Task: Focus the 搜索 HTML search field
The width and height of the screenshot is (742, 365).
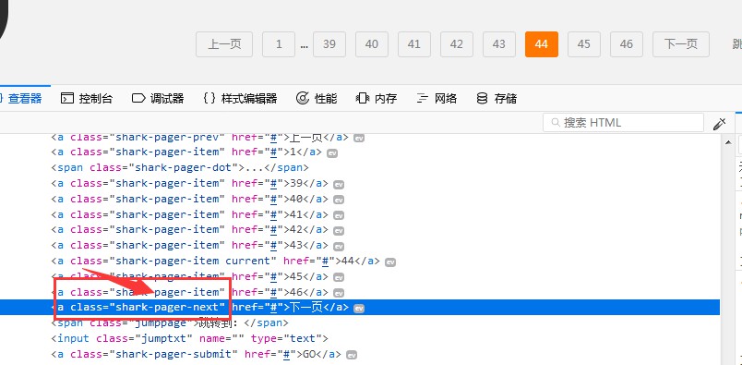Action: [623, 123]
